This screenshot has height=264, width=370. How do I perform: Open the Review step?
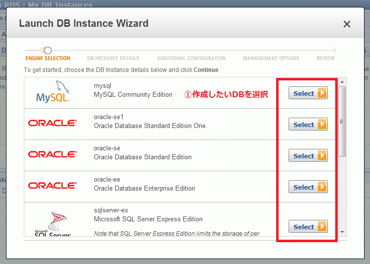(x=326, y=58)
